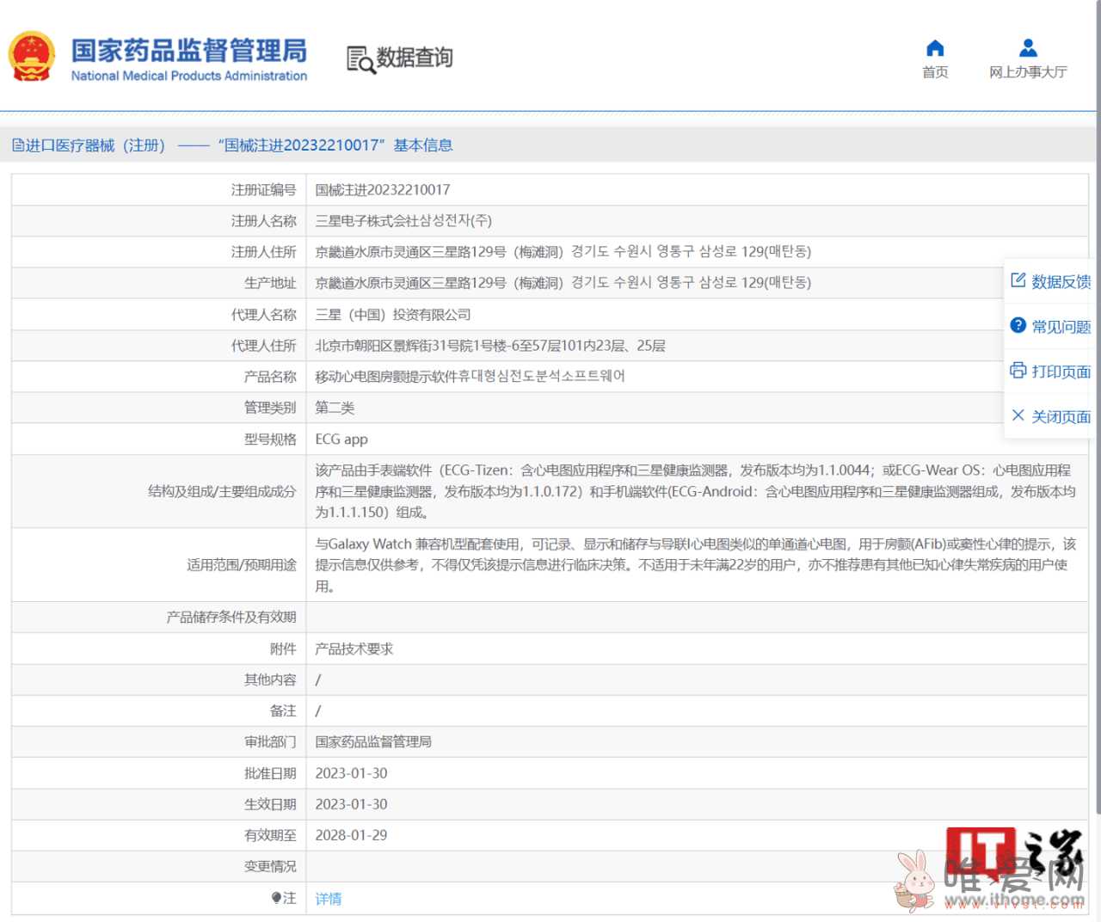Click the 基本信息 breadcrumb title
This screenshot has height=922, width=1101.
coord(423,145)
